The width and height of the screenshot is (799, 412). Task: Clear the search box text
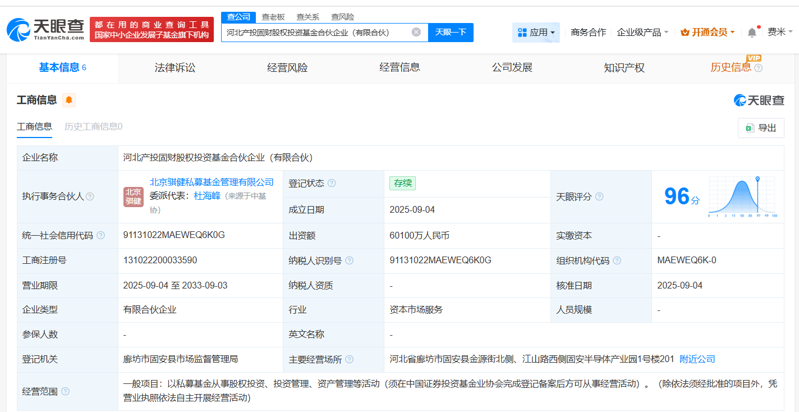(416, 32)
